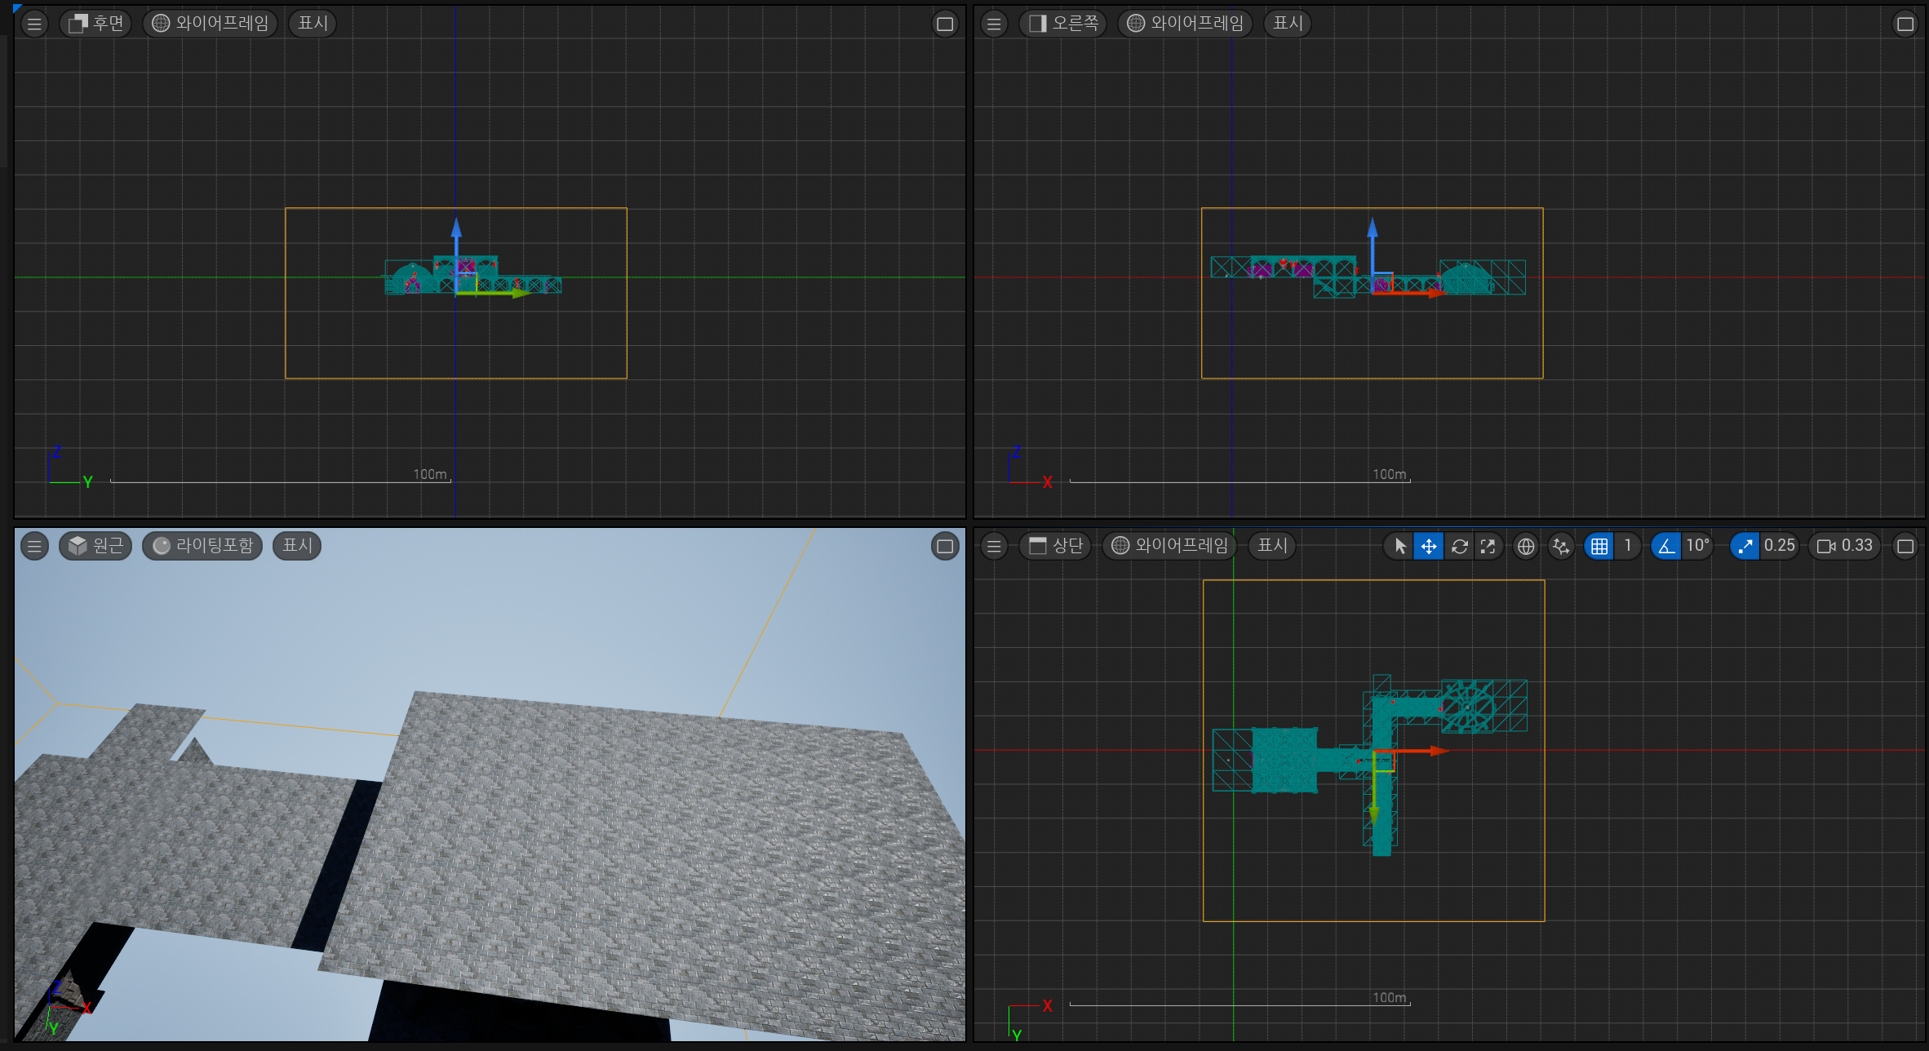Toggle scale snapping

click(1745, 546)
